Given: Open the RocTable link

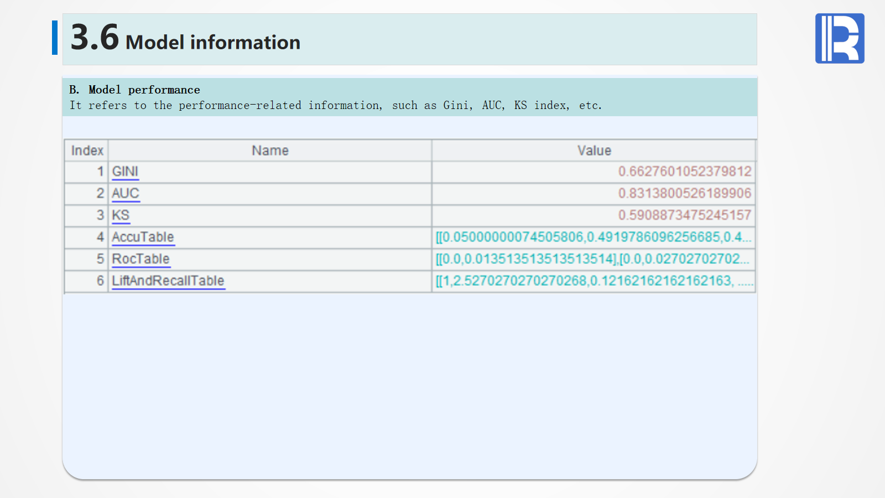Looking at the screenshot, I should click(140, 259).
